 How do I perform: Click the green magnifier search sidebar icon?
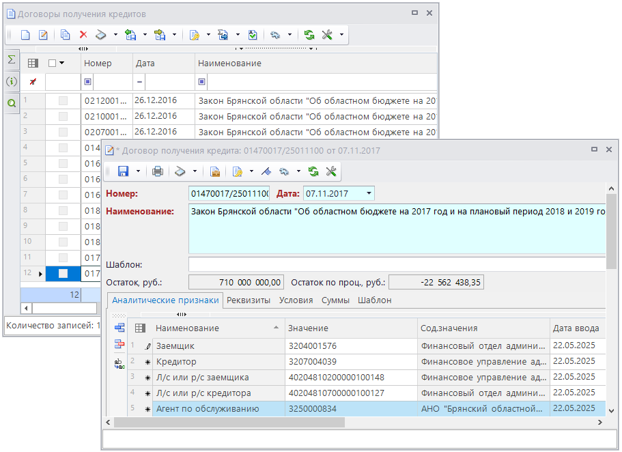click(x=12, y=103)
